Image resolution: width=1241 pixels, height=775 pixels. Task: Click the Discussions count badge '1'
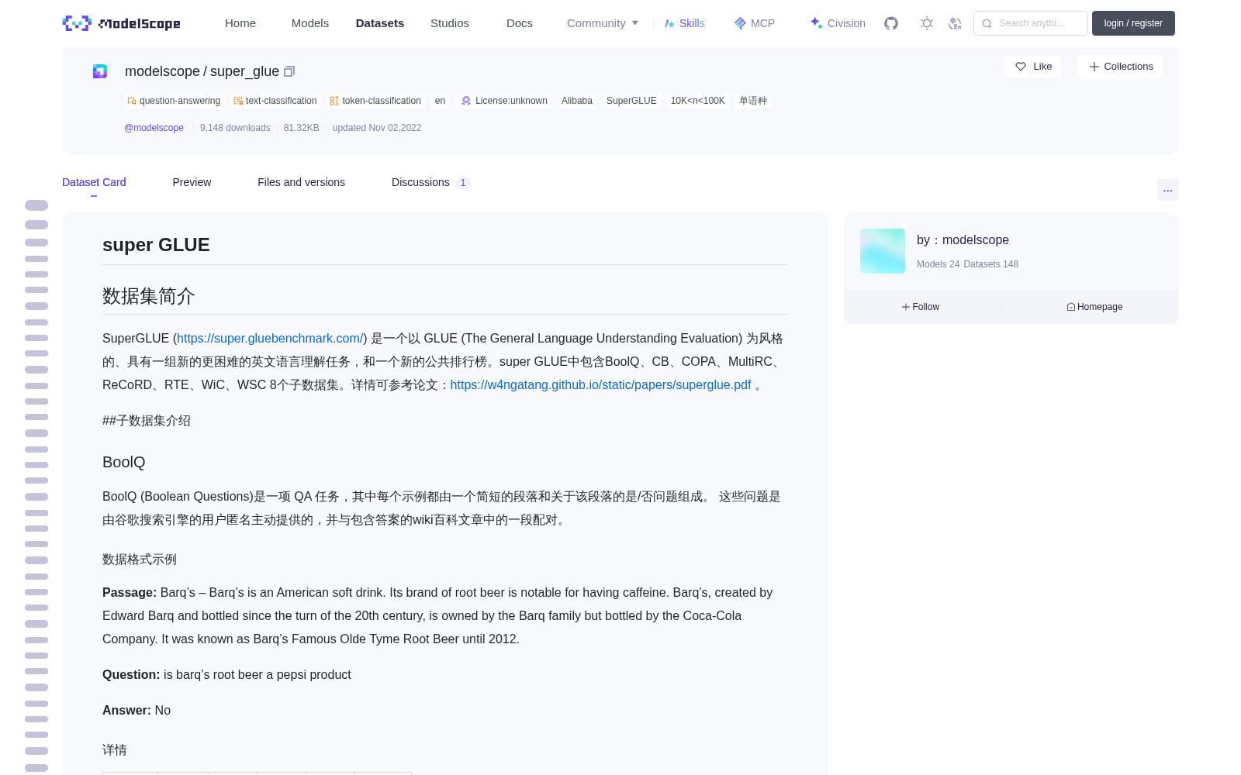pos(463,183)
